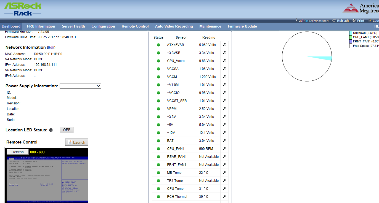Click the Print icon in header
The height and width of the screenshot is (203, 379).
[x=354, y=21]
